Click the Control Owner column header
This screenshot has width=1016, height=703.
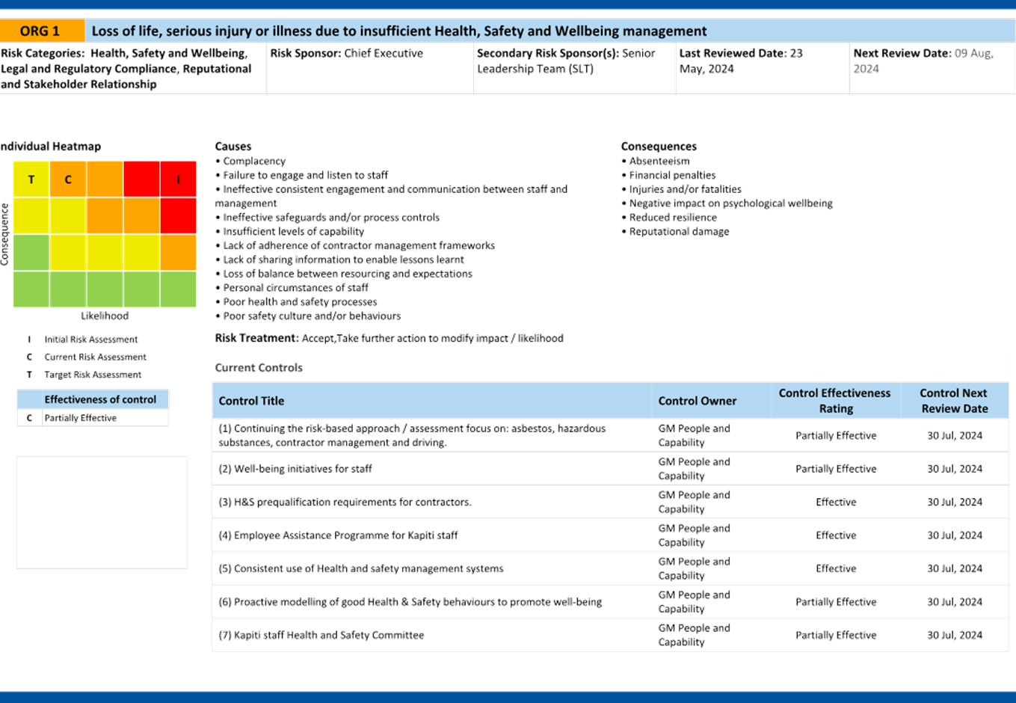click(x=697, y=401)
